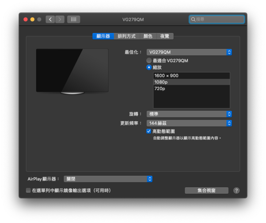Open the 最佳化 VG279QM dropdown
The width and height of the screenshot is (266, 223).
[189, 52]
